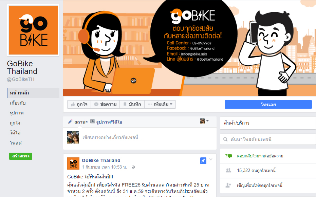The height and width of the screenshot is (197, 316).
Task: Click the pinned post pushpin icon
Action: point(203,161)
